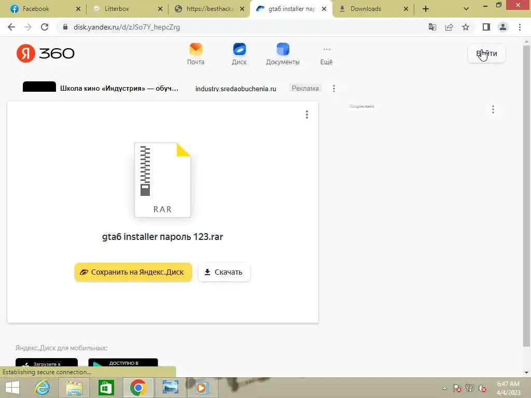The width and height of the screenshot is (531, 398).
Task: Switch to the https://besthacks tab
Action: click(x=210, y=9)
